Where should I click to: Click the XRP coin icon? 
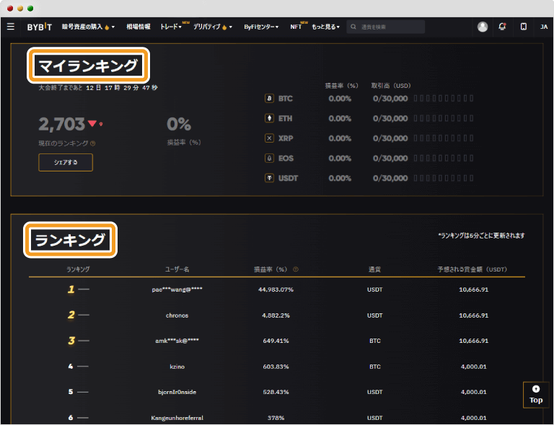point(270,138)
